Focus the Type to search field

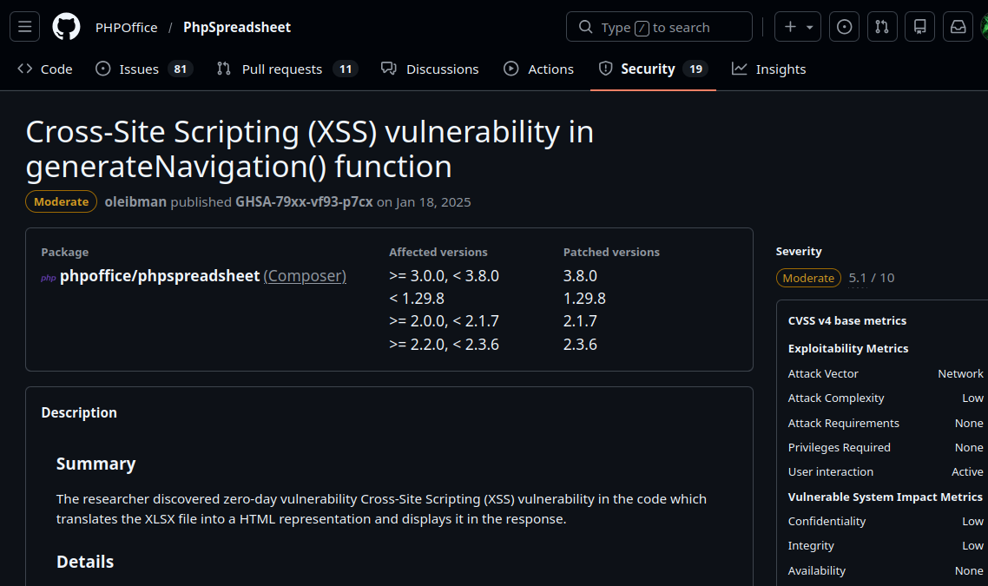[x=659, y=27]
